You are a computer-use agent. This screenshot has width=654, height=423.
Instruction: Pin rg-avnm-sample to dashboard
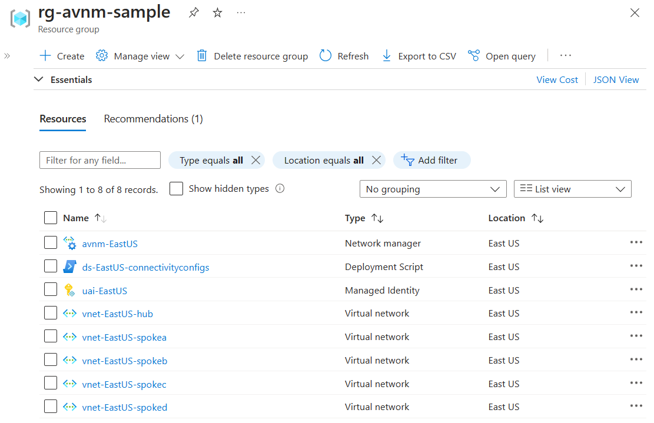(x=193, y=12)
